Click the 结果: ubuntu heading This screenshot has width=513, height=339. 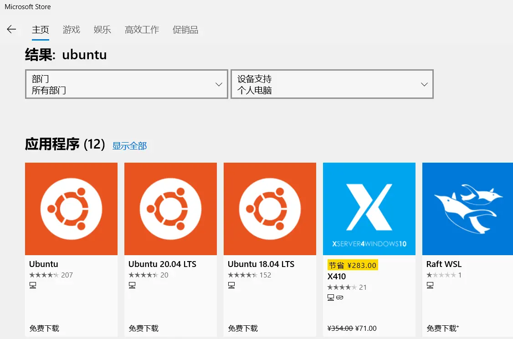pyautogui.click(x=66, y=55)
